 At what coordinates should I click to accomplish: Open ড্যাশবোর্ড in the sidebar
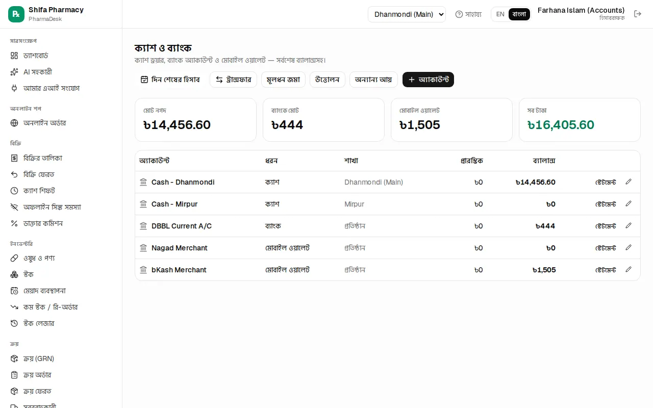(61, 56)
